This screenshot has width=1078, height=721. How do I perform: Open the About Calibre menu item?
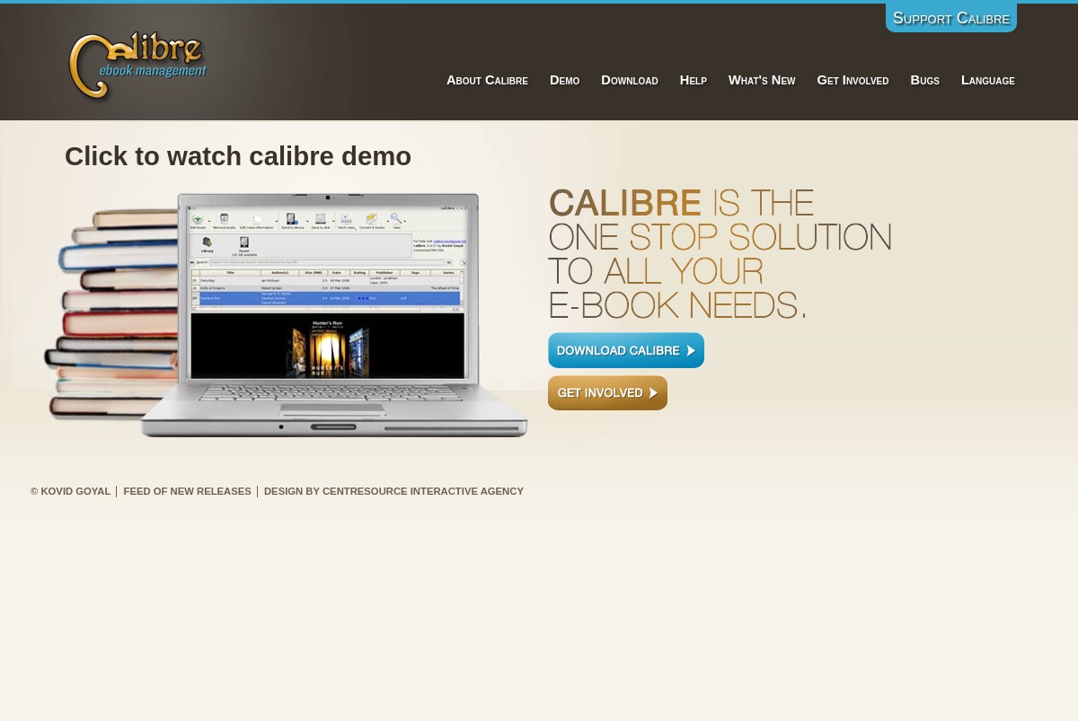pyautogui.click(x=487, y=80)
